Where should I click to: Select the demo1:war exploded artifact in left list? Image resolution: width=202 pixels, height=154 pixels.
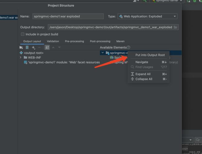(9, 17)
